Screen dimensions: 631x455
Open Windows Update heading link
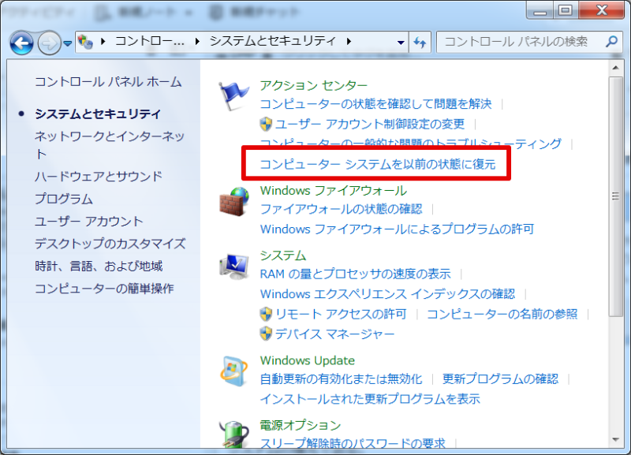(x=308, y=360)
